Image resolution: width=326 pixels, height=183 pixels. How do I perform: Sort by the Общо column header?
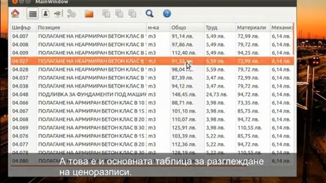(187, 27)
